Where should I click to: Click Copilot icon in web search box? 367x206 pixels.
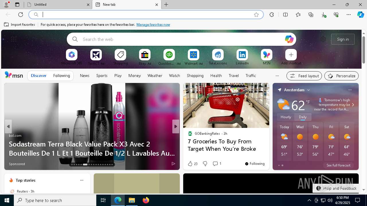pyautogui.click(x=289, y=39)
